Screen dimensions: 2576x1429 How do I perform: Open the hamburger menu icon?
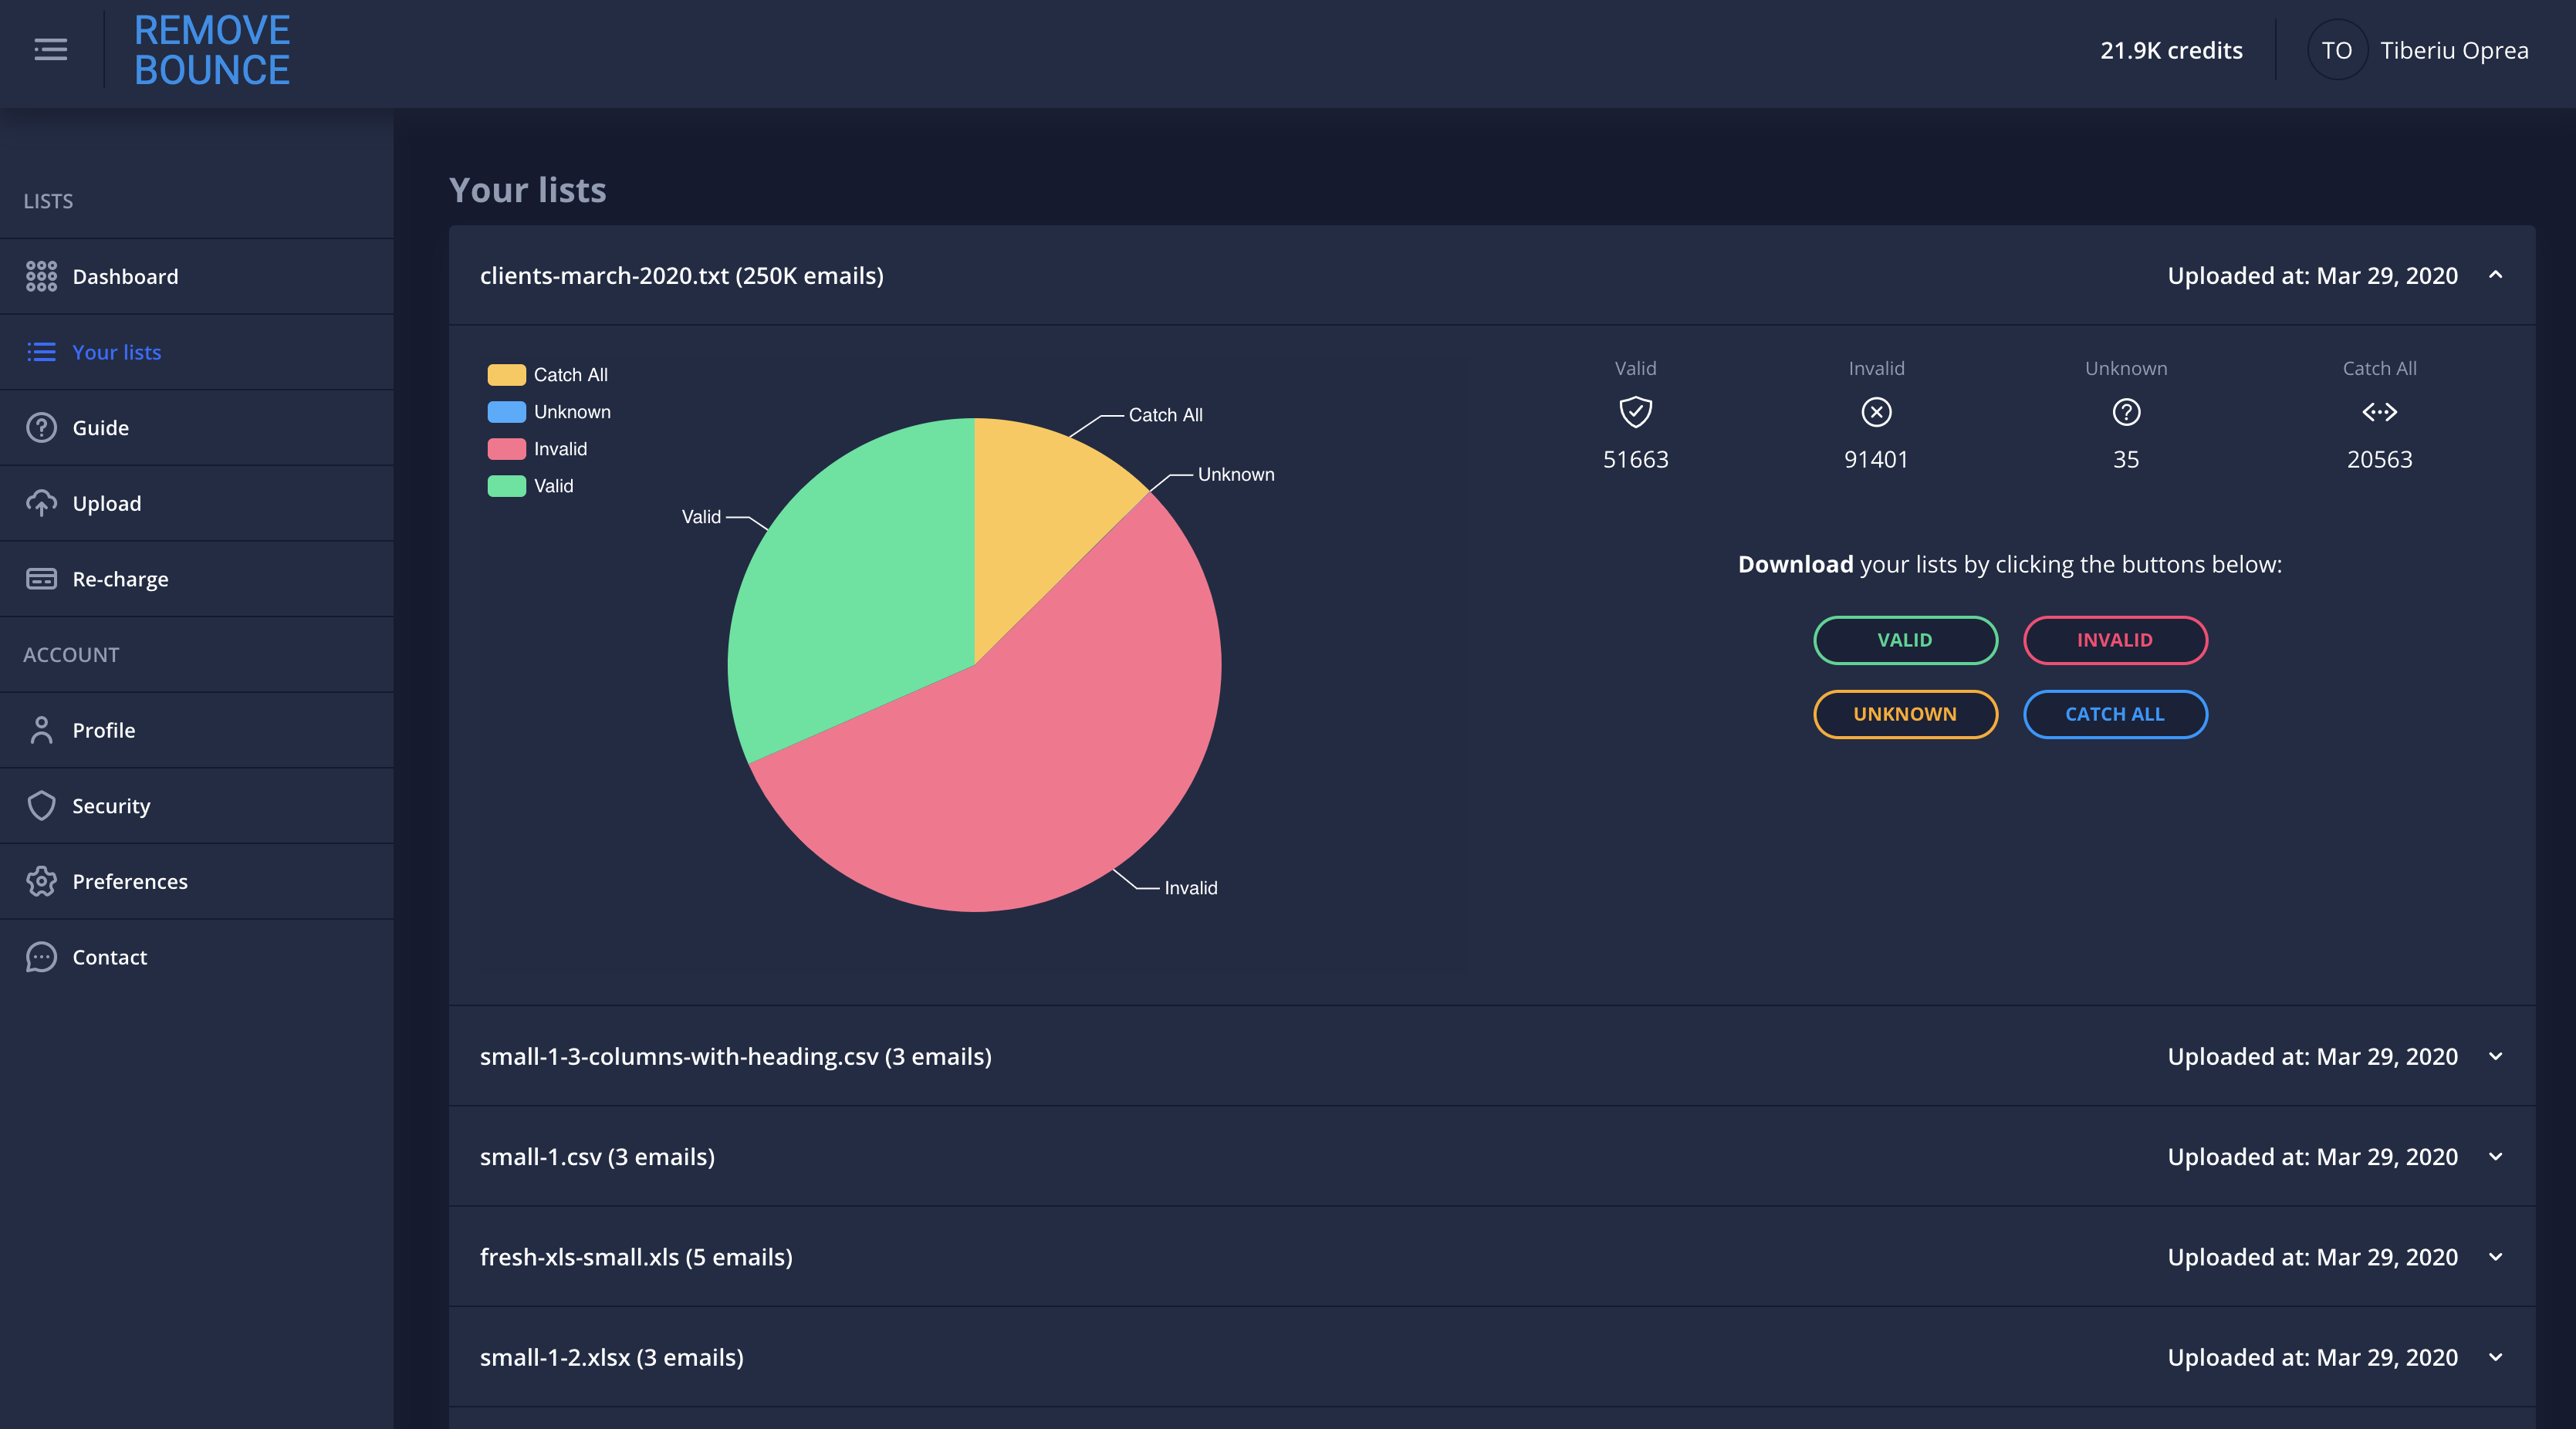point(50,49)
